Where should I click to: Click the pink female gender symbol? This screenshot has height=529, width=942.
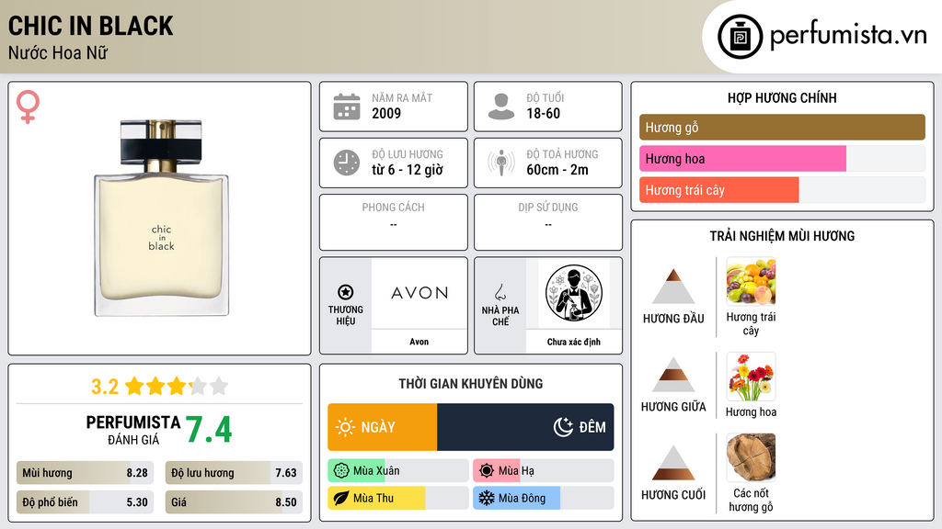(x=28, y=107)
